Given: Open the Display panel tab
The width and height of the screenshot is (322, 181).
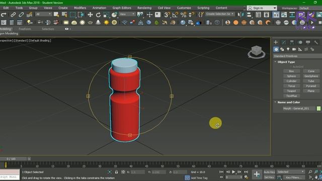Looking at the screenshot, I should (308, 42).
